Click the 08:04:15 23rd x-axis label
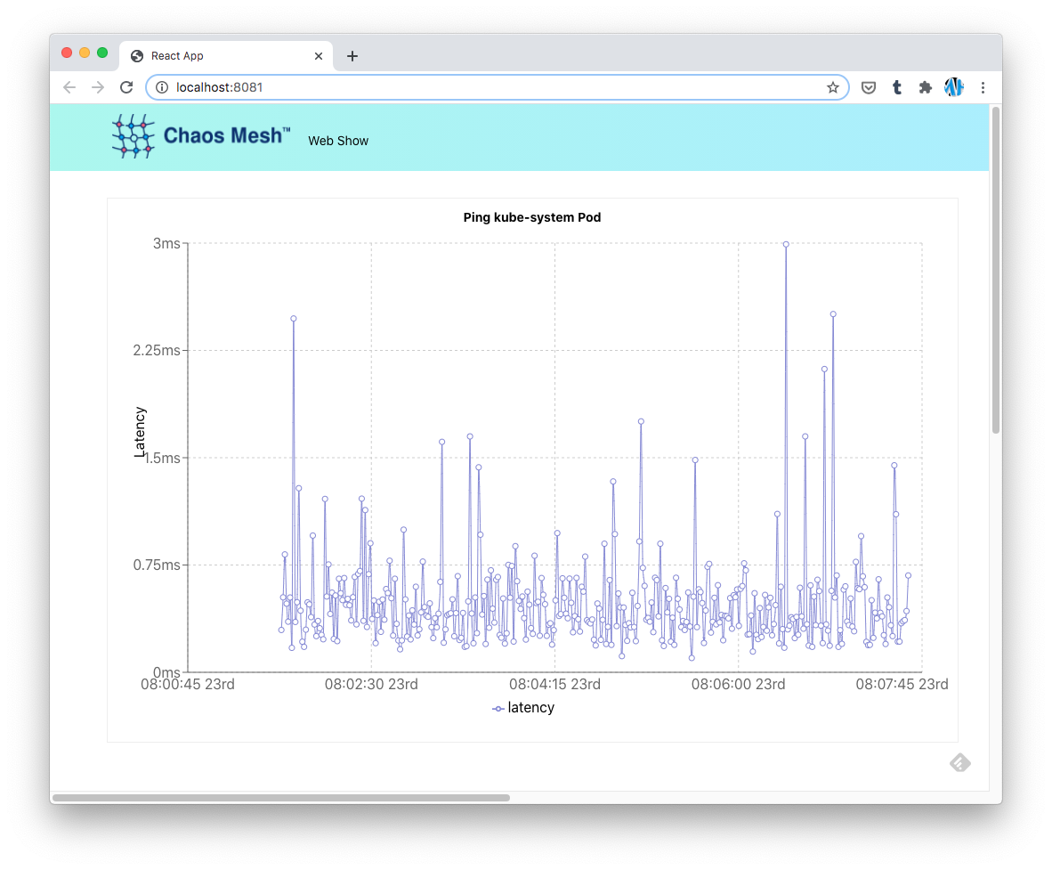Viewport: 1052px width, 870px height. click(x=554, y=685)
